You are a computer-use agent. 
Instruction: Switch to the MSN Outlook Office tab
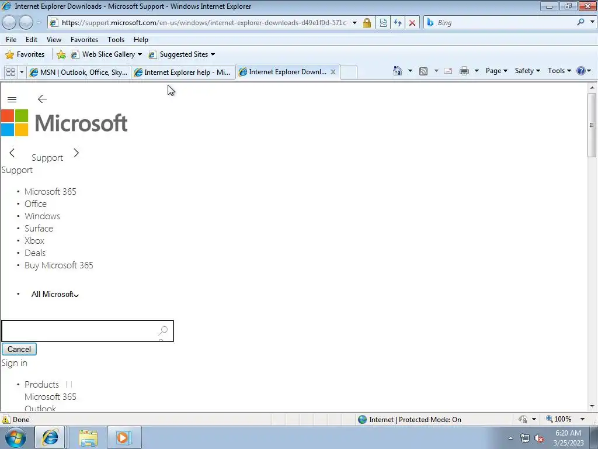click(x=79, y=72)
